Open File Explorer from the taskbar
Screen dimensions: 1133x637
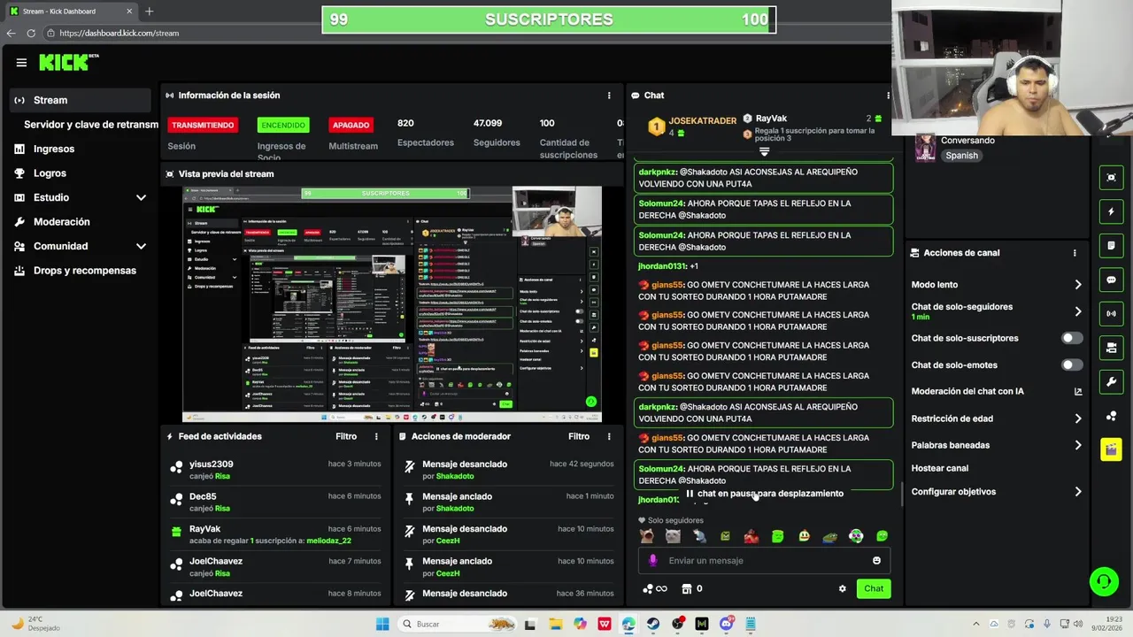click(555, 624)
